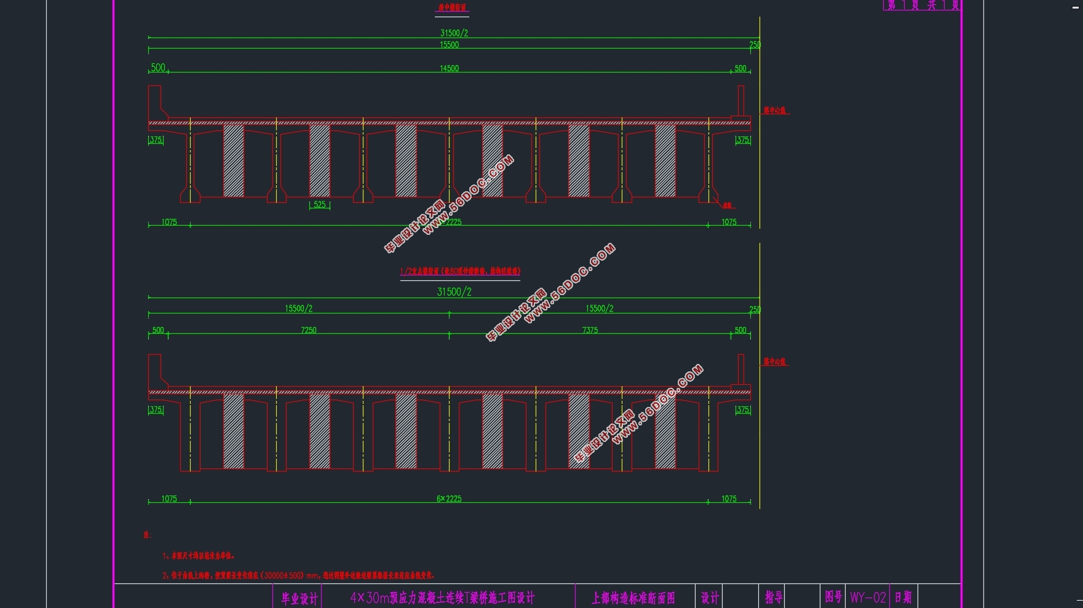Viewport: 1083px width, 608px height.
Task: Select the WY-02 drawing number
Action: pos(868,598)
